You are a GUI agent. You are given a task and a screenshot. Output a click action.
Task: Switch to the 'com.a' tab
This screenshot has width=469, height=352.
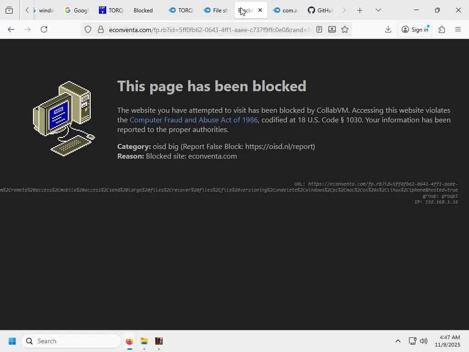[285, 11]
